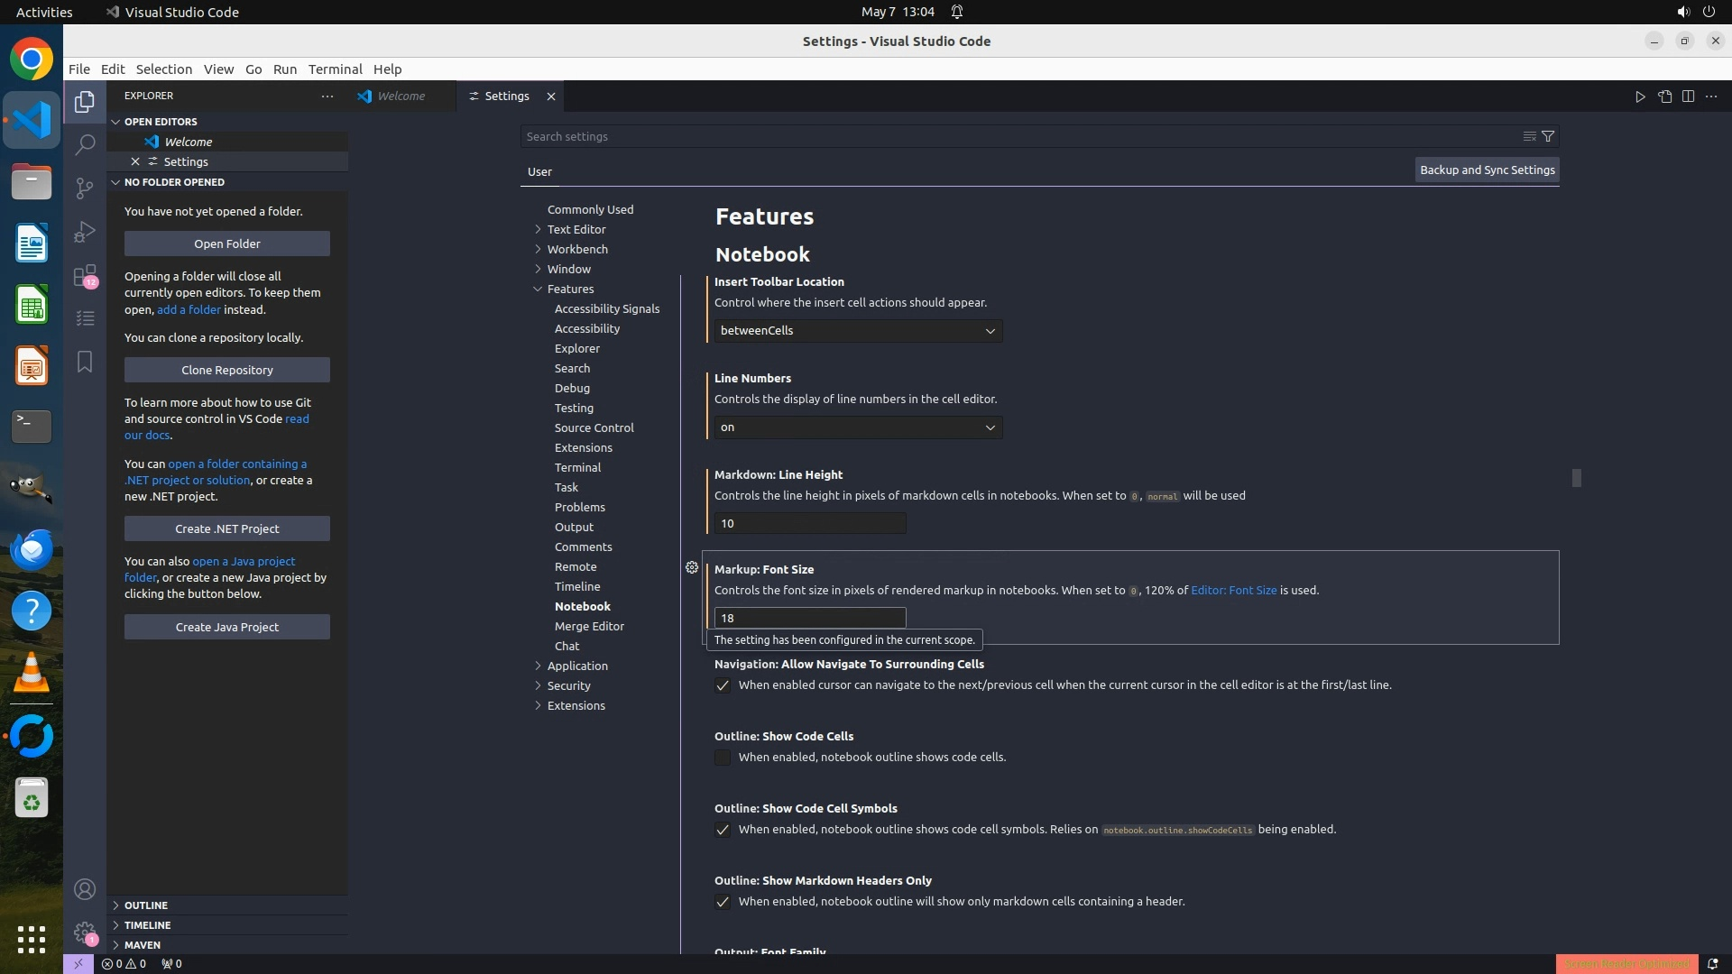
Task: Enable Outline Show Code Cells checkbox
Action: (x=723, y=758)
